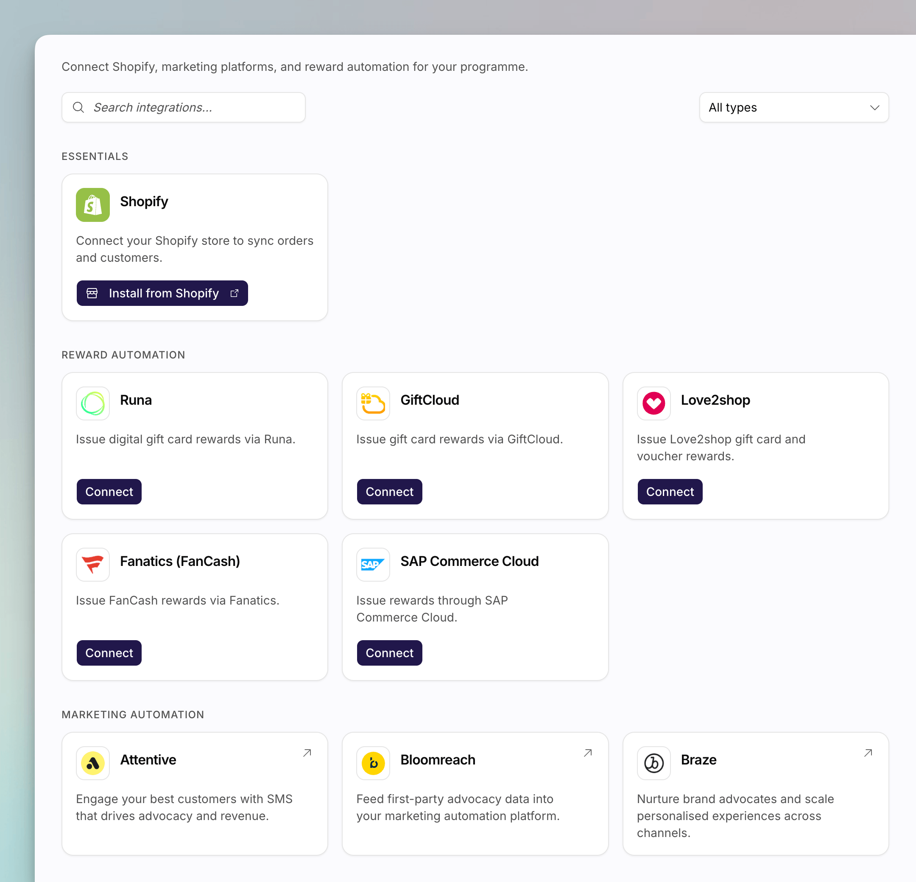Click the SAP Commerce Cloud title
Image resolution: width=916 pixels, height=882 pixels.
[469, 561]
